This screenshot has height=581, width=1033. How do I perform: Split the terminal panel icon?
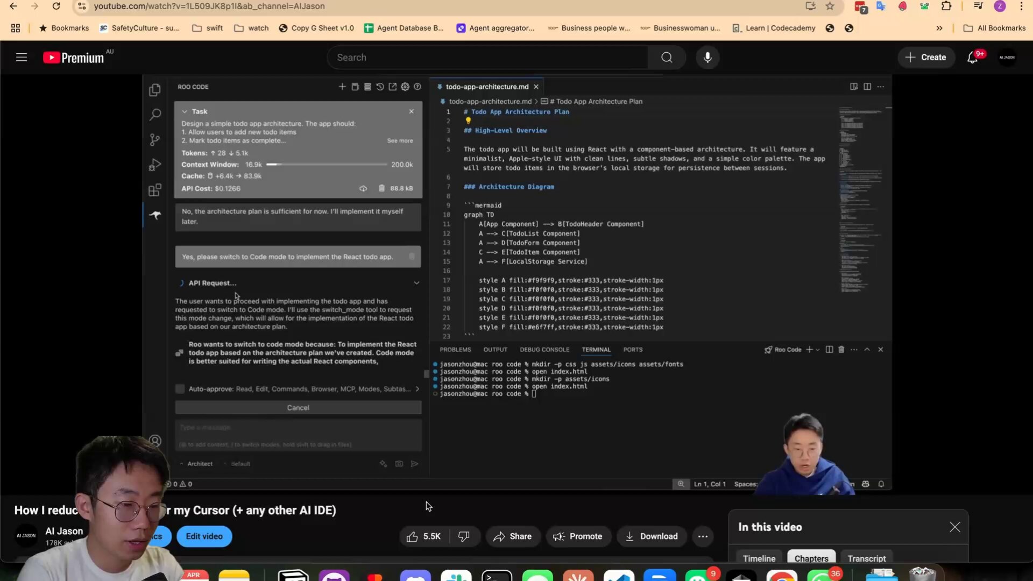coord(829,350)
